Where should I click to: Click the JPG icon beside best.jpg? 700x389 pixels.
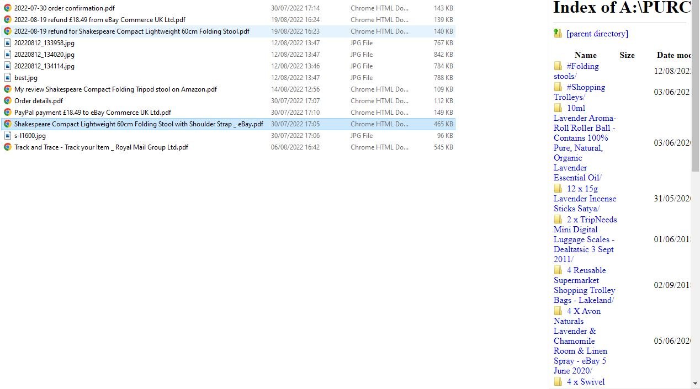(7, 77)
